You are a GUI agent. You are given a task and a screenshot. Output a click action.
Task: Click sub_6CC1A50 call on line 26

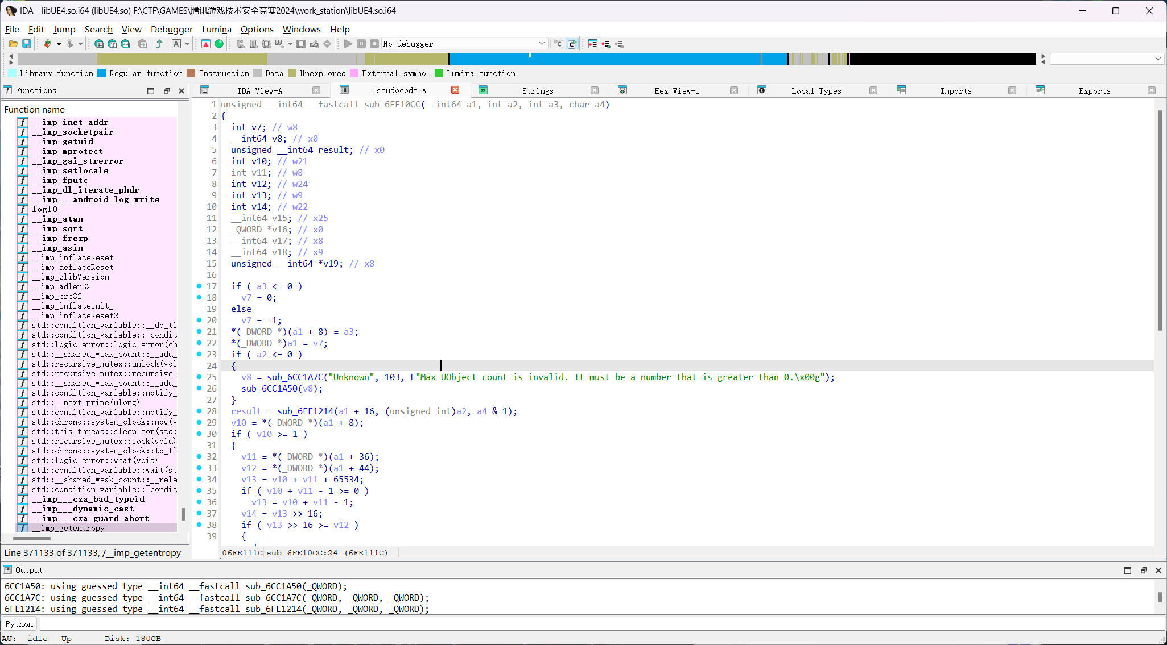tap(269, 389)
